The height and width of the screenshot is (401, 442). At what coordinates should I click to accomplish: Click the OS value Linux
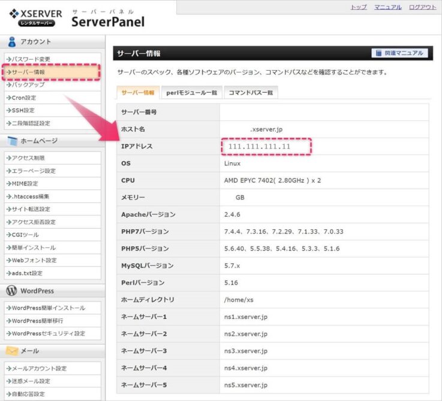point(232,163)
